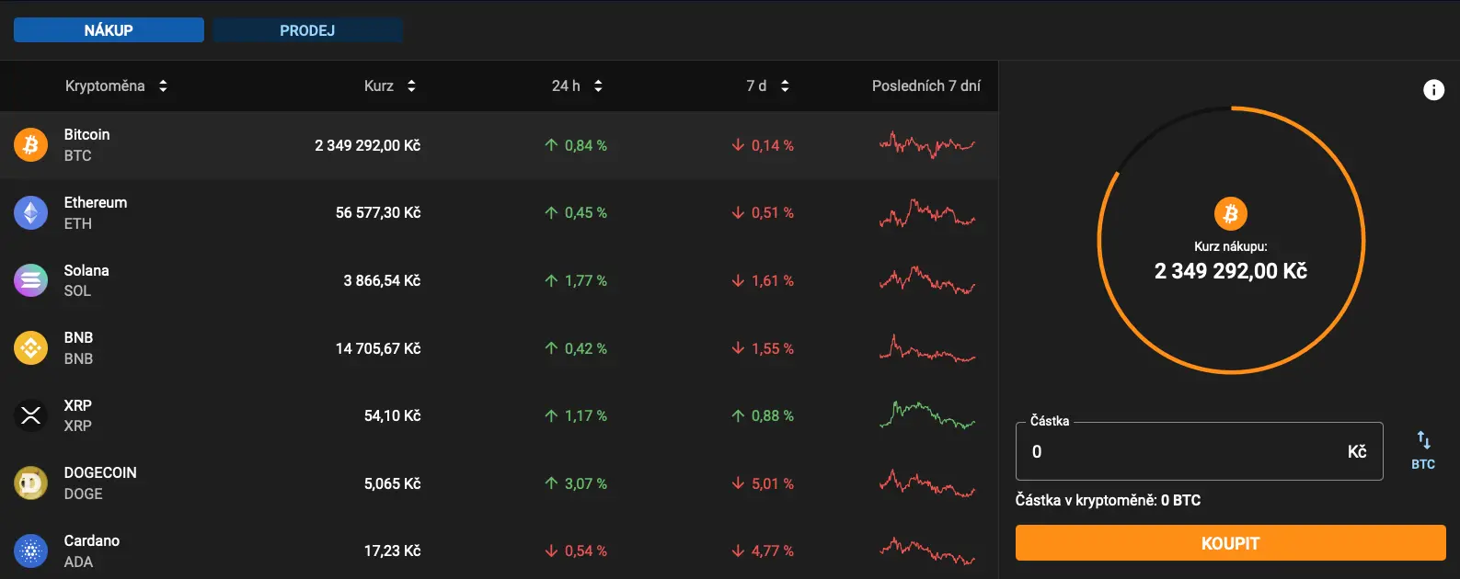This screenshot has height=579, width=1460.
Task: Click the Částka v kryptoměně: 0 BTC text
Action: pos(1108,500)
